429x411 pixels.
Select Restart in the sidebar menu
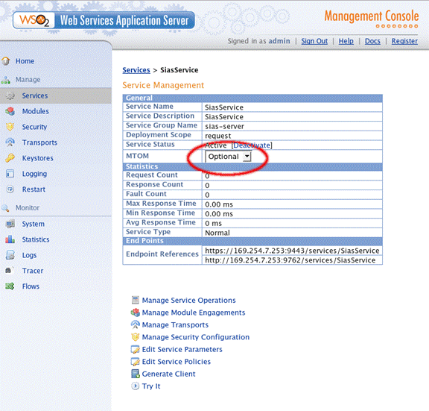(34, 189)
